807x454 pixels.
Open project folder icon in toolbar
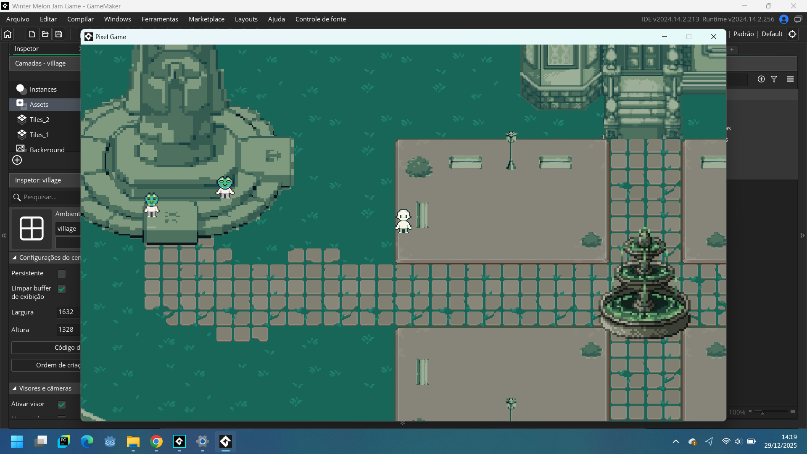coord(45,34)
